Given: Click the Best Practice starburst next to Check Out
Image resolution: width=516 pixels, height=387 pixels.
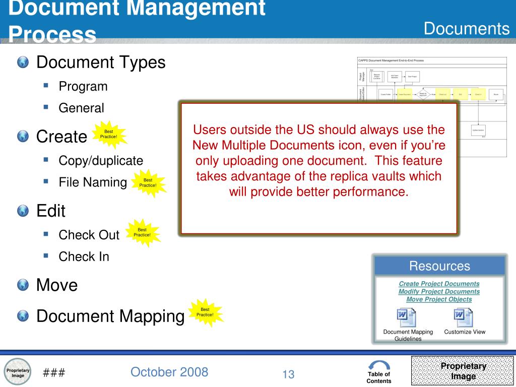Looking at the screenshot, I should pyautogui.click(x=142, y=233).
